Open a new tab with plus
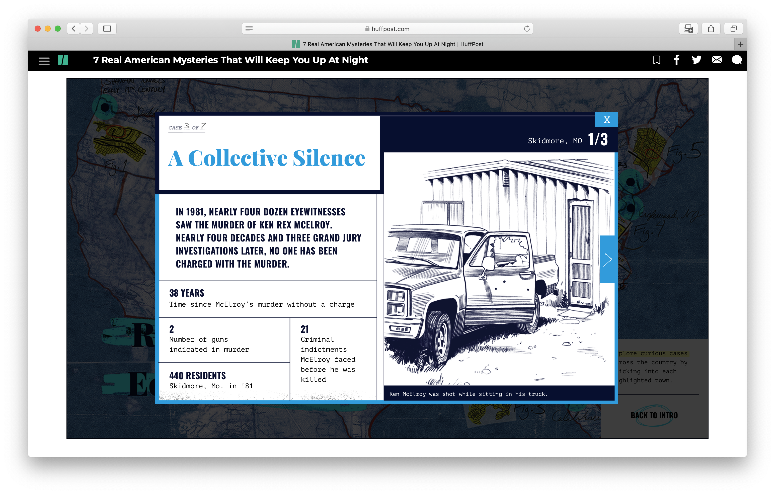The width and height of the screenshot is (775, 494). tap(740, 44)
